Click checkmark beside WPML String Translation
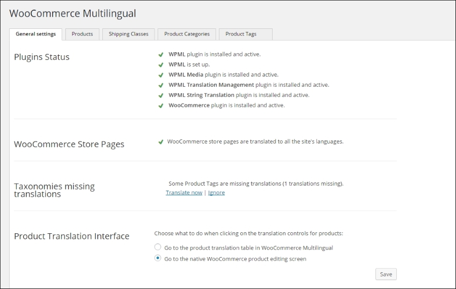 coord(161,95)
